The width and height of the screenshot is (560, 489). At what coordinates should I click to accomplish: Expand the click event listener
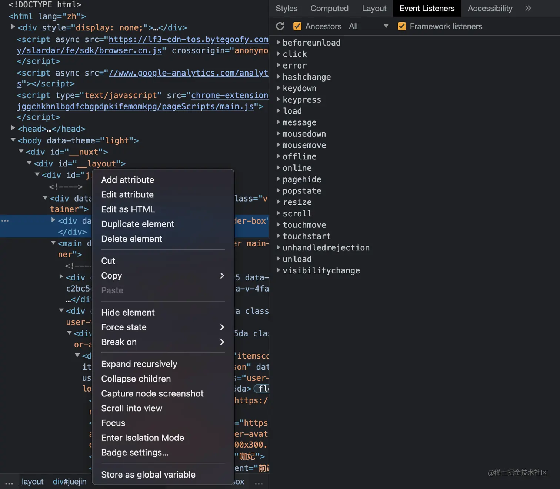[279, 54]
